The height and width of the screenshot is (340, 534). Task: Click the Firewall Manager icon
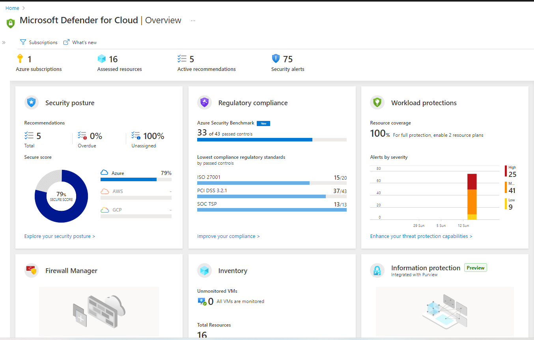pyautogui.click(x=32, y=271)
